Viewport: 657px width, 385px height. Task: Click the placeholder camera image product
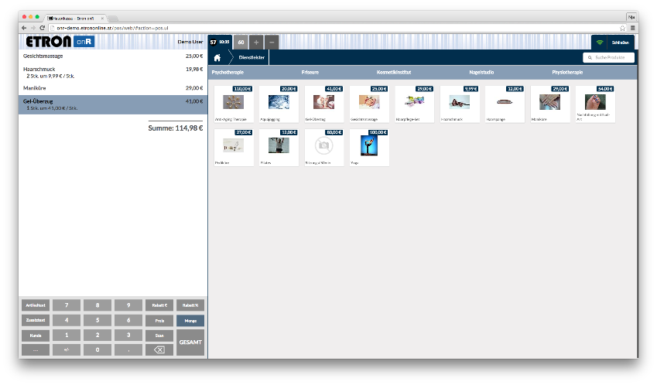tap(323, 145)
